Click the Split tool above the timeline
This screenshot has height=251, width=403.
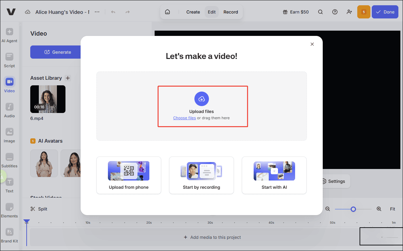click(x=38, y=209)
